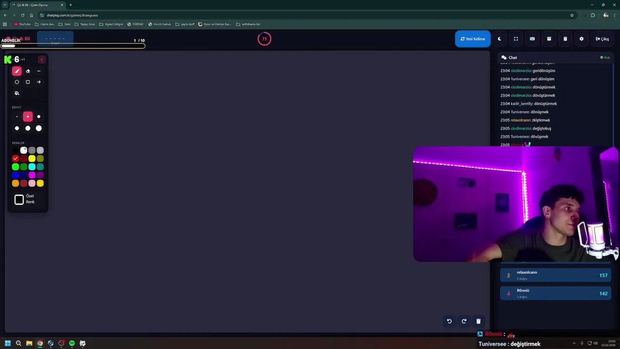
Task: Open the Kişisel Gelişim bookmark folder
Action: point(111,24)
